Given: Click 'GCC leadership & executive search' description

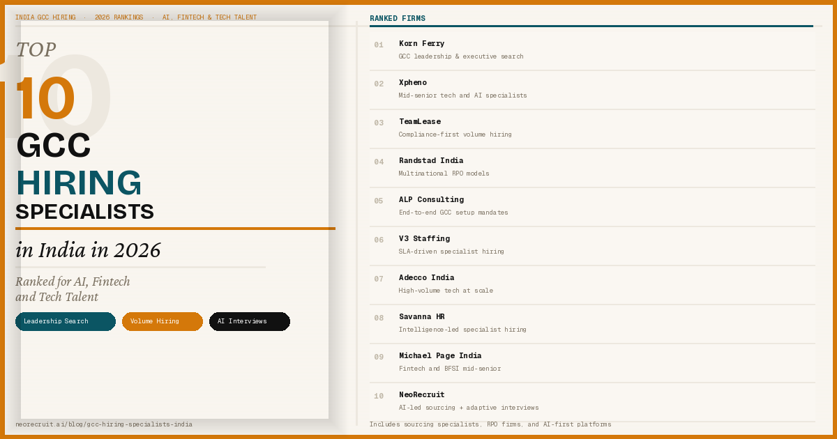Looking at the screenshot, I should (461, 56).
